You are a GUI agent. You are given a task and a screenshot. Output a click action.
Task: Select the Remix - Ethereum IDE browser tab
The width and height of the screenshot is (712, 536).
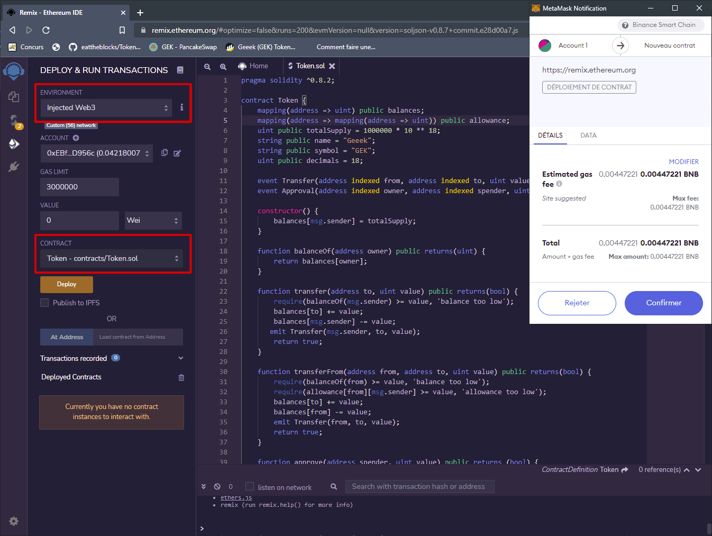(x=66, y=13)
